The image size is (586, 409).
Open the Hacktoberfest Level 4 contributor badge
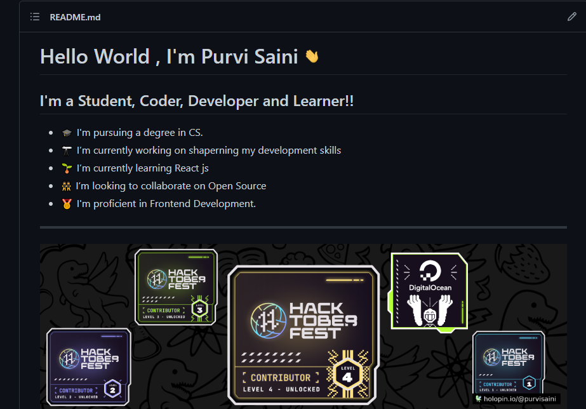click(303, 335)
